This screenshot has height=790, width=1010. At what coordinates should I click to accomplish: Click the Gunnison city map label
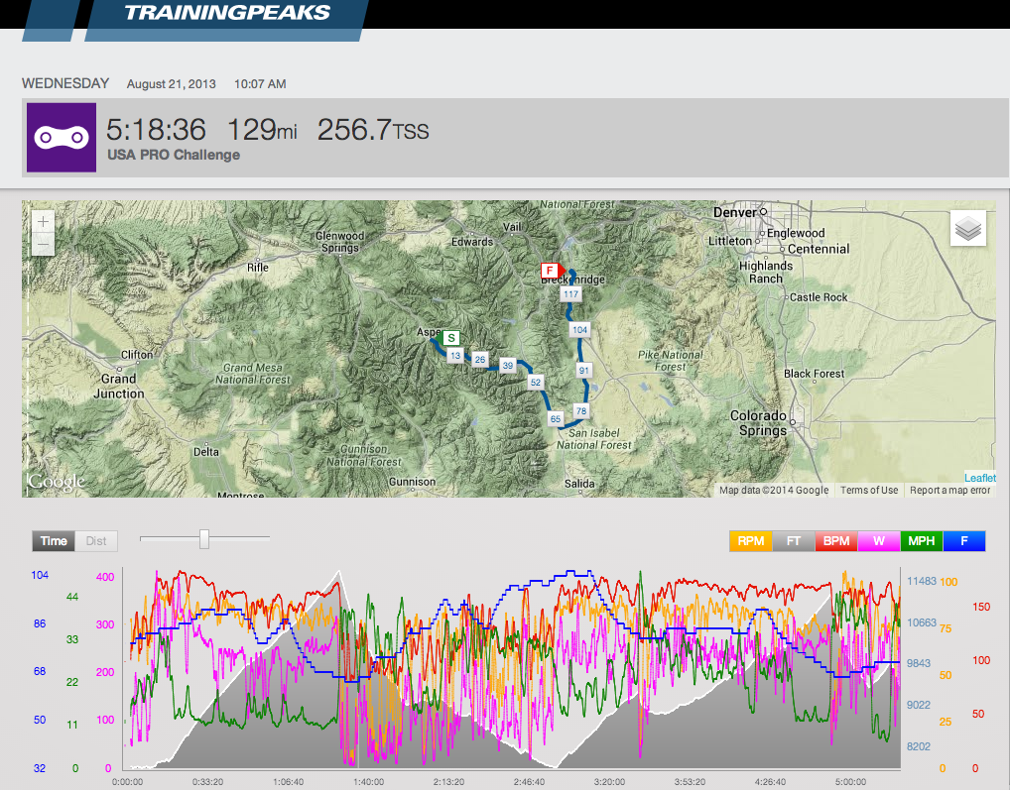click(x=413, y=482)
